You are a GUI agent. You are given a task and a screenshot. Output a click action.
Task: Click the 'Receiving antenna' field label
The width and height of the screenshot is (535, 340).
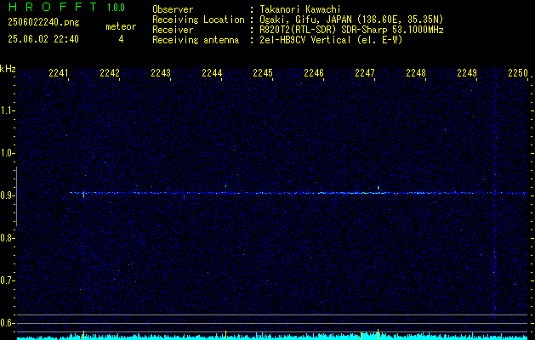(196, 40)
